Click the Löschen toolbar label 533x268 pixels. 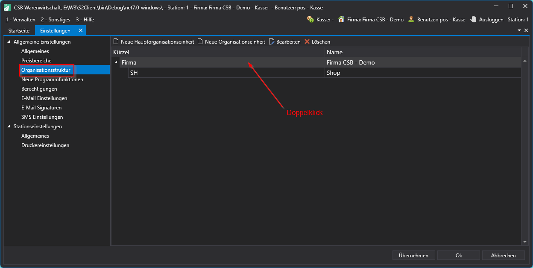321,42
